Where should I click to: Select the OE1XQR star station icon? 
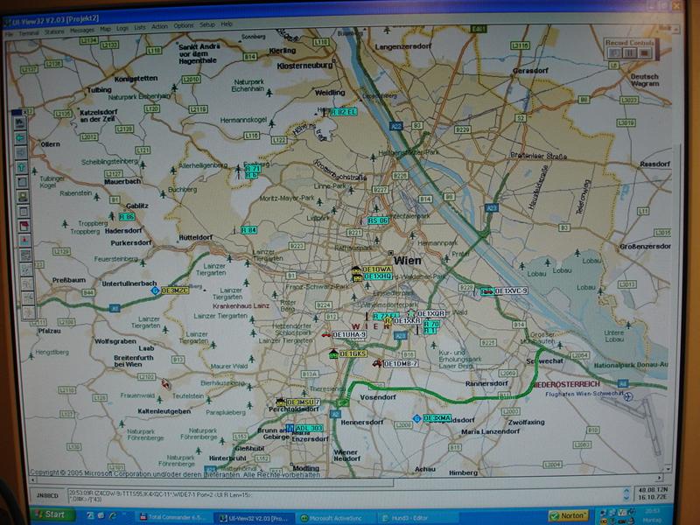pyautogui.click(x=410, y=313)
